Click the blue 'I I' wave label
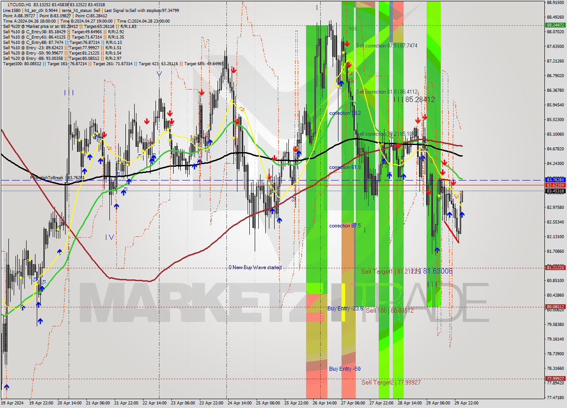Image resolution: width=567 pixels, height=408 pixels. pos(69,93)
